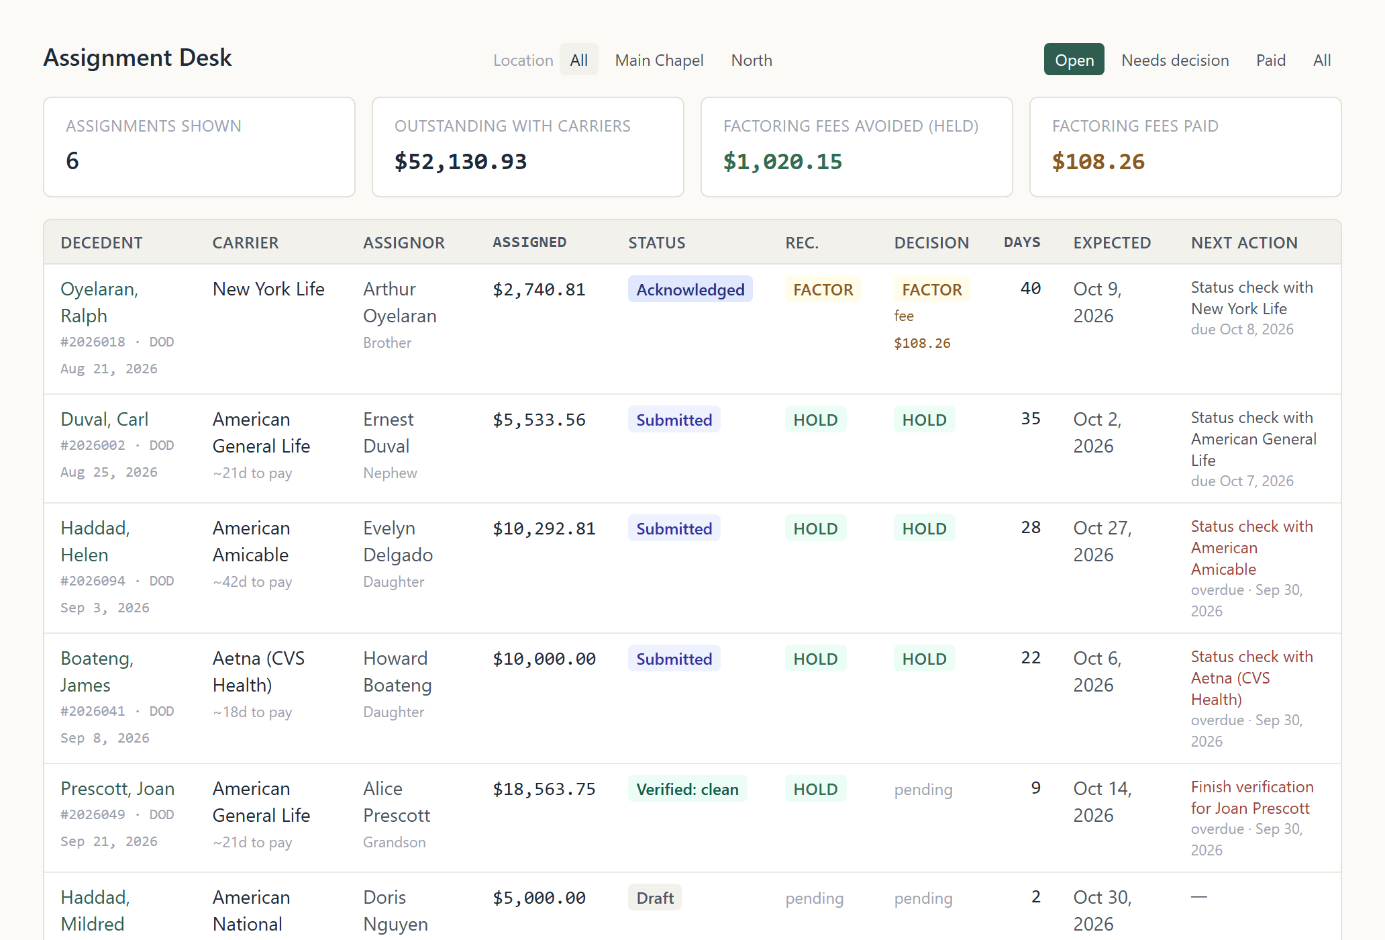
Task: Click Factoring Fees Avoided (Held) card
Action: pyautogui.click(x=857, y=147)
